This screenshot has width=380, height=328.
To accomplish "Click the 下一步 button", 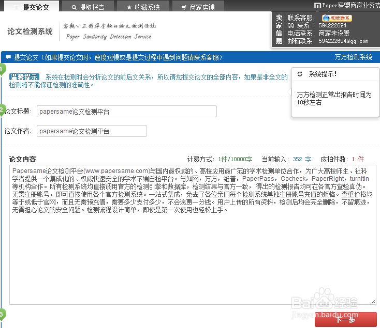I will click(x=346, y=320).
